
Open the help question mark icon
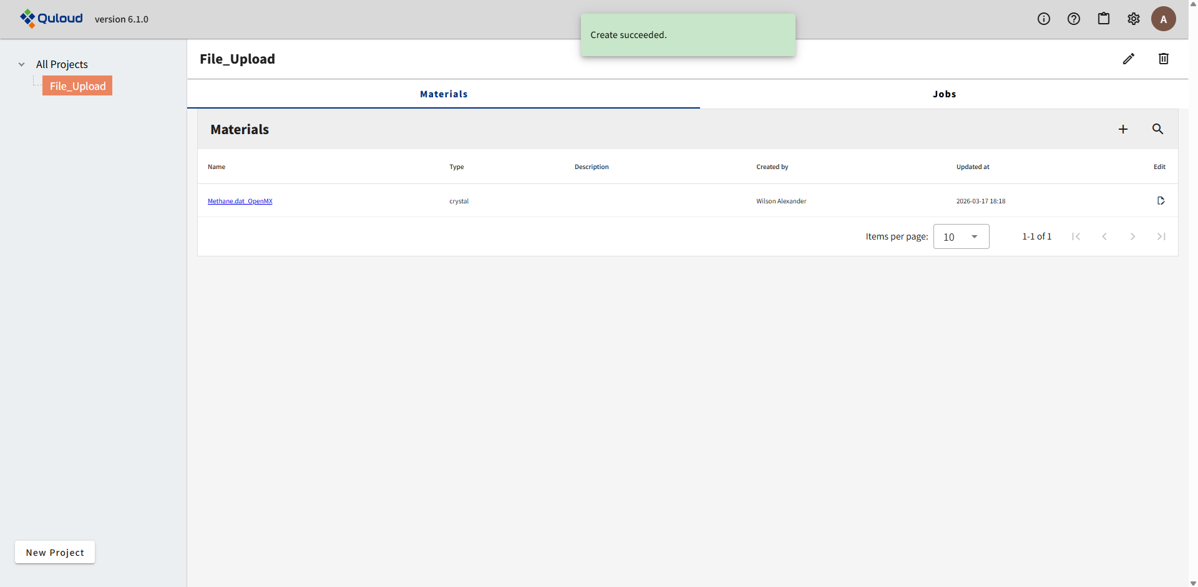point(1073,19)
